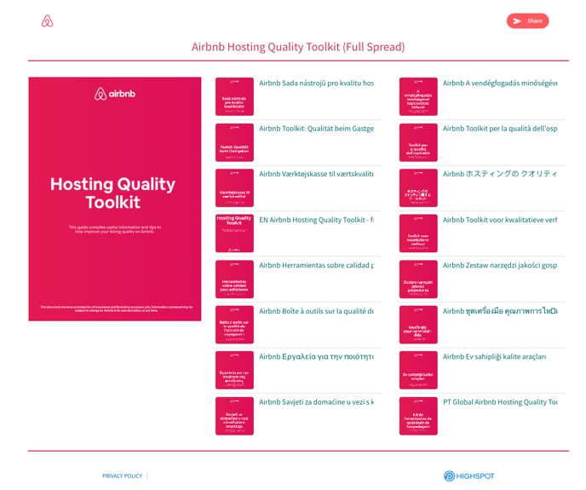Open link "Airbnb Savjeti za domaćine u vezi"
Viewport: 586px width, 490px height.
tap(316, 402)
